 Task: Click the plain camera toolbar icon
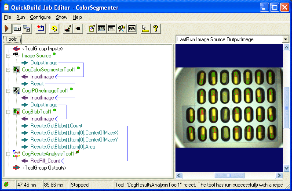click(78, 28)
